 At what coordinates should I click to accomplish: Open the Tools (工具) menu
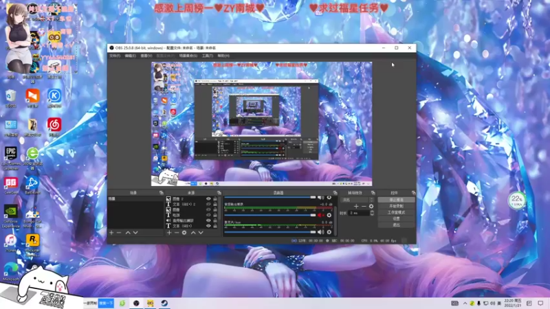pyautogui.click(x=208, y=56)
